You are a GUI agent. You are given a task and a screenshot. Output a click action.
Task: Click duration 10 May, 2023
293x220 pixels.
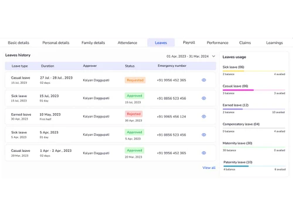coord(50,114)
